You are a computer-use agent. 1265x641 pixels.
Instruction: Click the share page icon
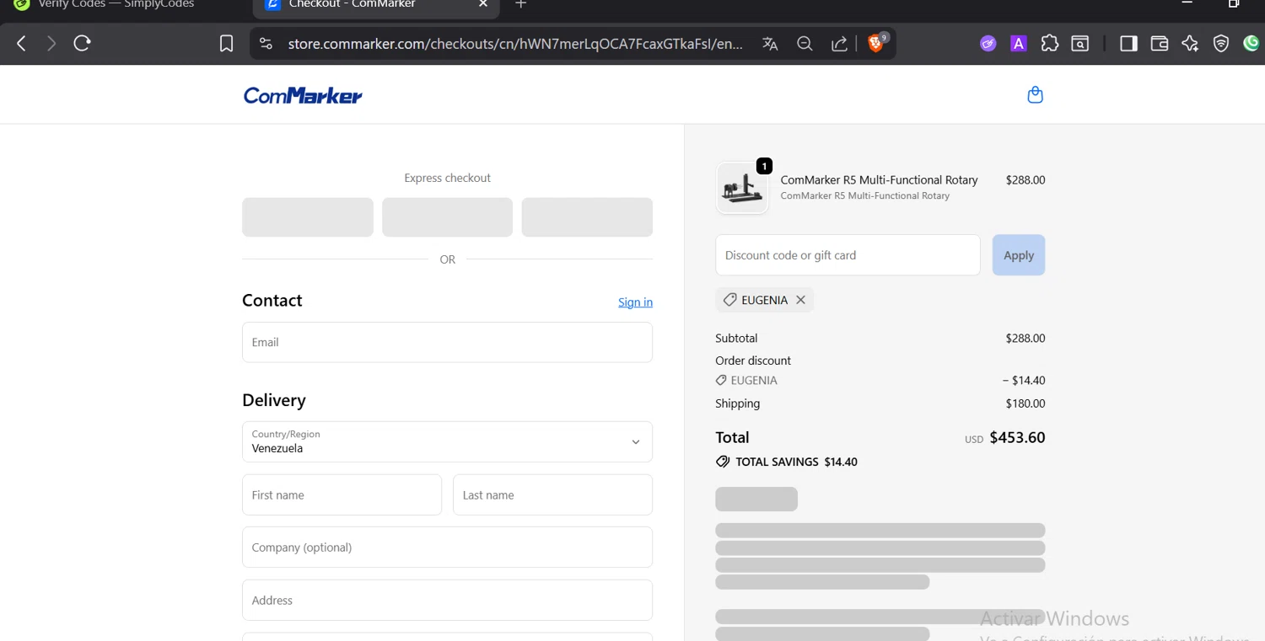[839, 44]
